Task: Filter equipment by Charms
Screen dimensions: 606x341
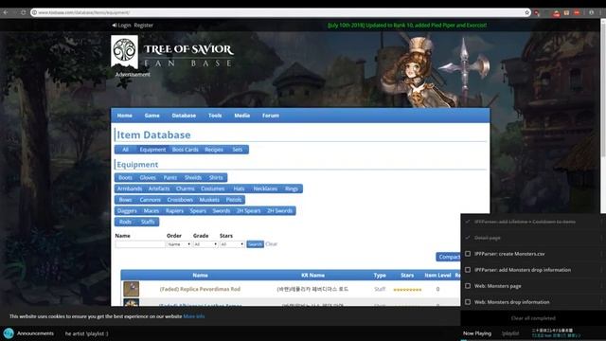Action: click(x=186, y=188)
